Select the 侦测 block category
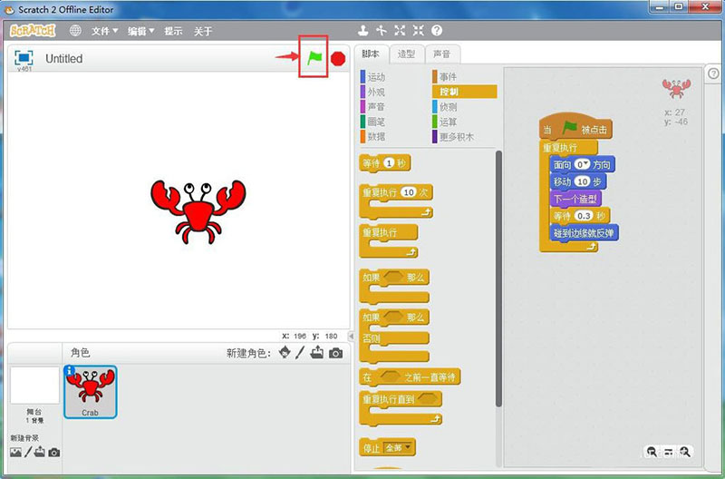This screenshot has width=725, height=479. [x=445, y=107]
